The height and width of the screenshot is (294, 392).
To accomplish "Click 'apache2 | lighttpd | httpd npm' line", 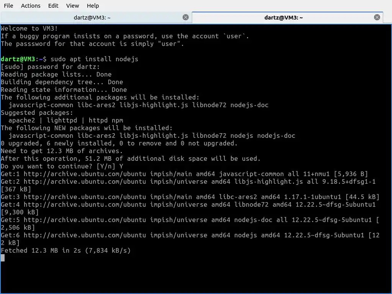I will tap(66, 120).
